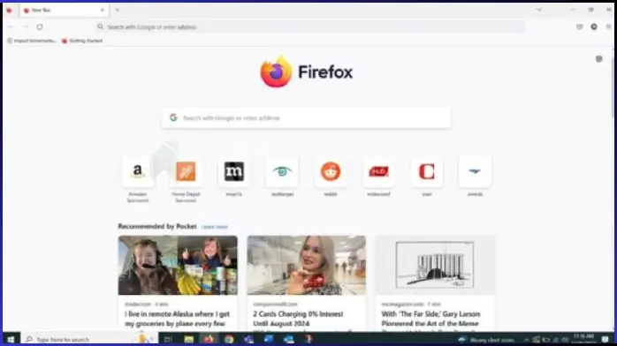
Task: Open the last shortcut tile with blue wing logo
Action: (x=475, y=171)
